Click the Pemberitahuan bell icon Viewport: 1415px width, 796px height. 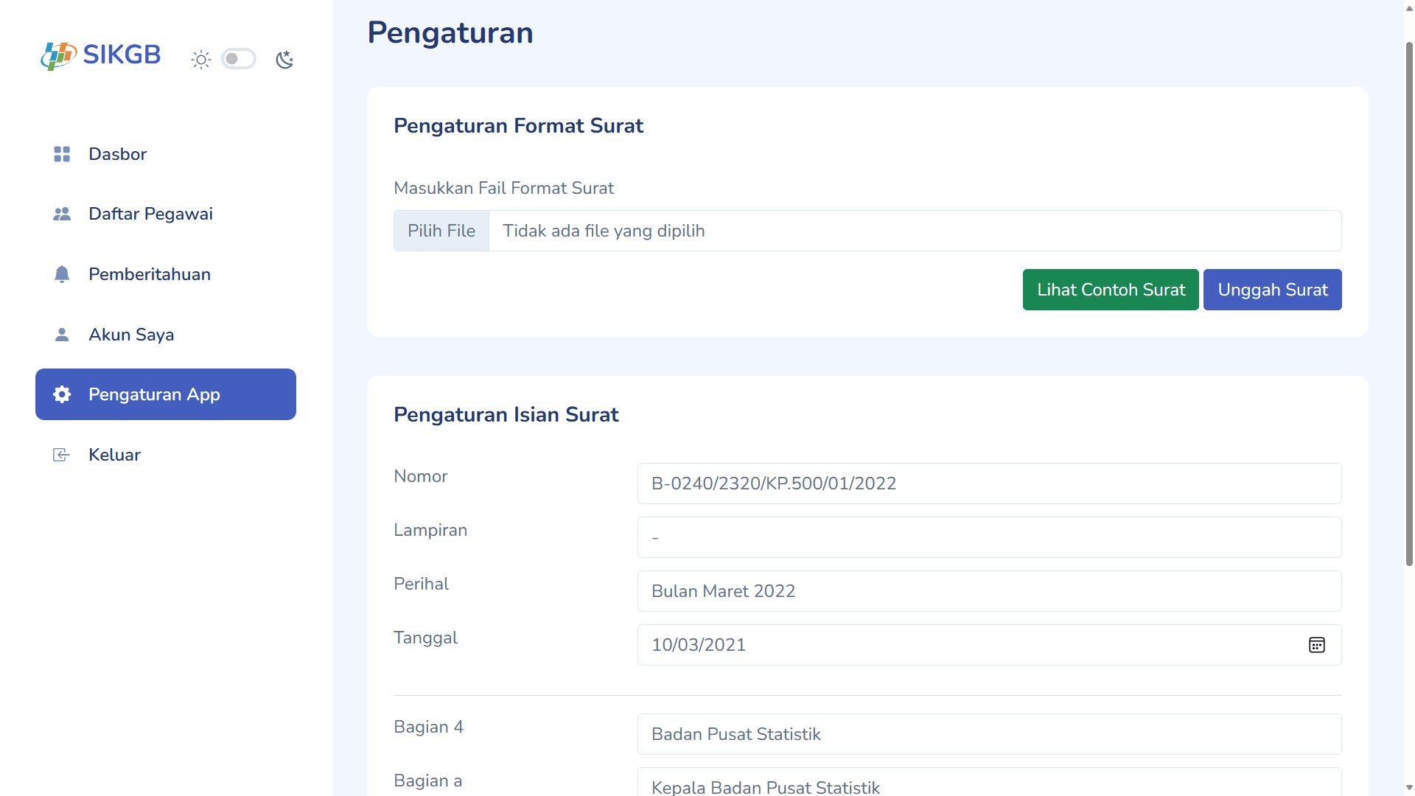coord(62,274)
